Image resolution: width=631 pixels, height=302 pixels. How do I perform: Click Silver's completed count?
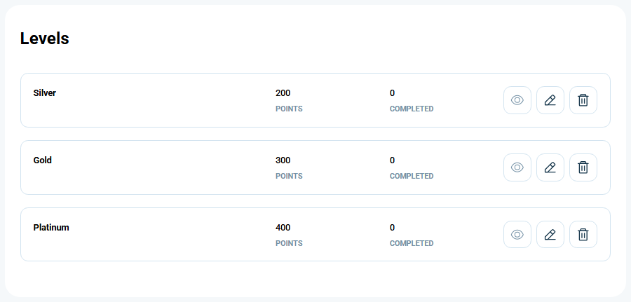coord(392,93)
